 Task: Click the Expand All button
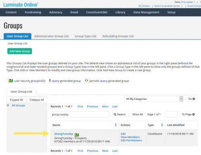[16, 100]
